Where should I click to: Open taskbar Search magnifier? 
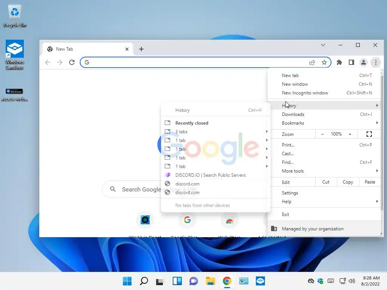[x=144, y=281]
